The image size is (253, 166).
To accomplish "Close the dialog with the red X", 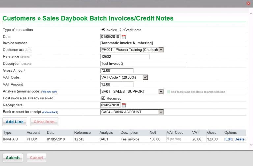I will pos(248,3).
